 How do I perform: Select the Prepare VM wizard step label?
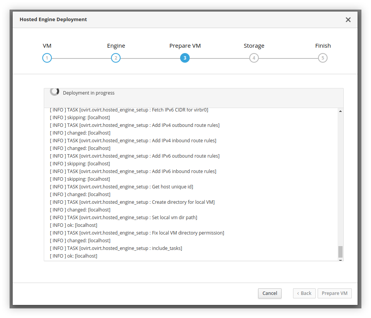185,46
